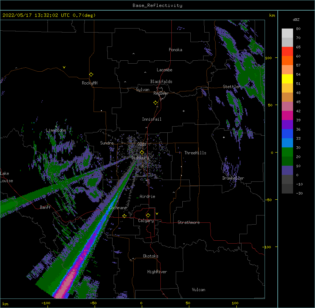Image resolution: width=315 pixels, height=308 pixels.
Task: Select the 100 tick on the vertical axis
Action: (x=268, y=58)
